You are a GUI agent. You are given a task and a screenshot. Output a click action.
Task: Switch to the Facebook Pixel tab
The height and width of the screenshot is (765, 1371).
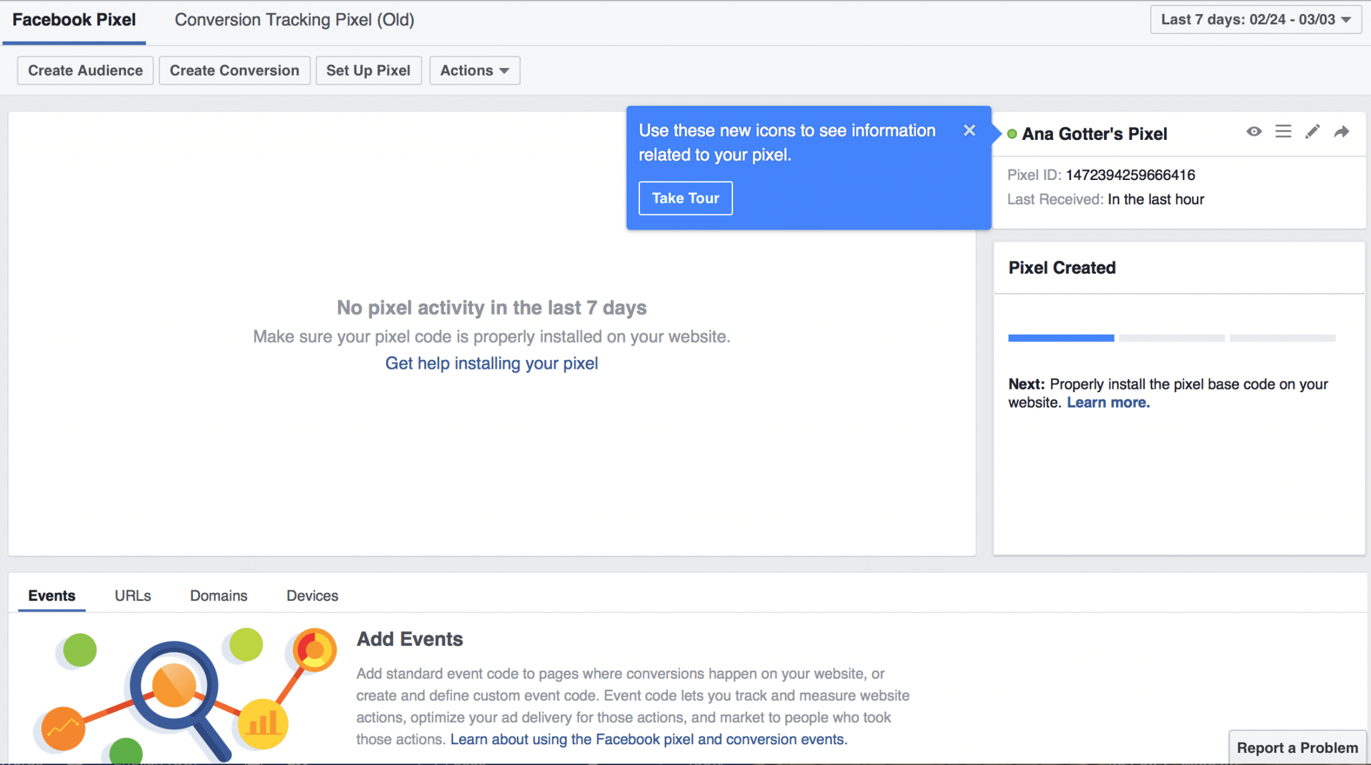[74, 20]
